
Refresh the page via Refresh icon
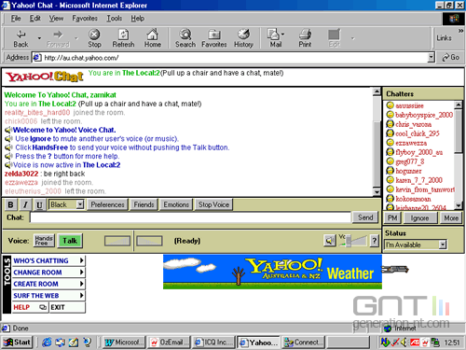(x=123, y=38)
